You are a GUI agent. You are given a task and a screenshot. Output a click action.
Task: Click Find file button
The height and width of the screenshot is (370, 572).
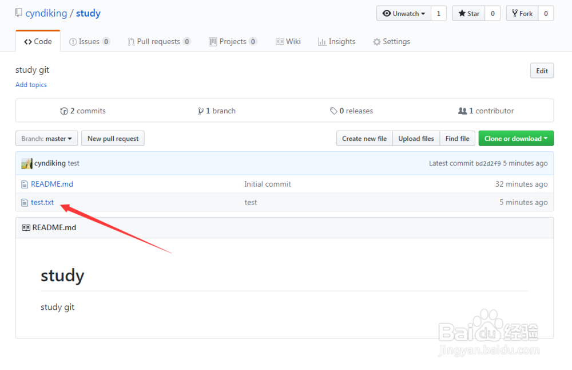pos(458,139)
